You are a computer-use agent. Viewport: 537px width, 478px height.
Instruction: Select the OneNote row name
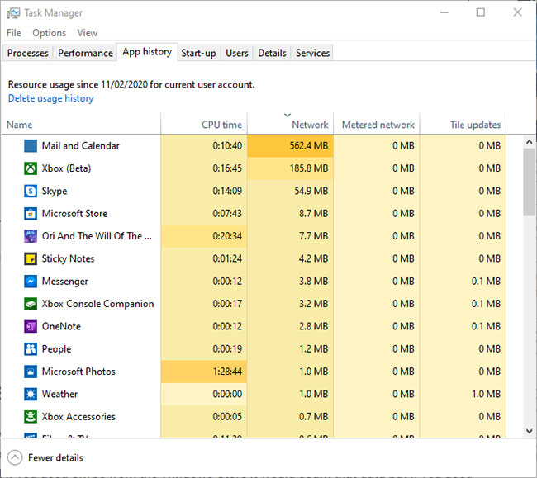pyautogui.click(x=61, y=326)
